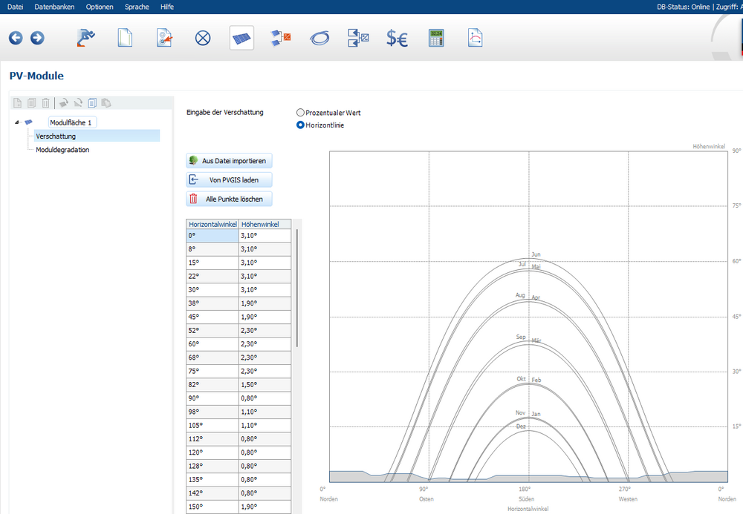Click Von PVGIS laden button
The width and height of the screenshot is (743, 514).
coord(229,179)
